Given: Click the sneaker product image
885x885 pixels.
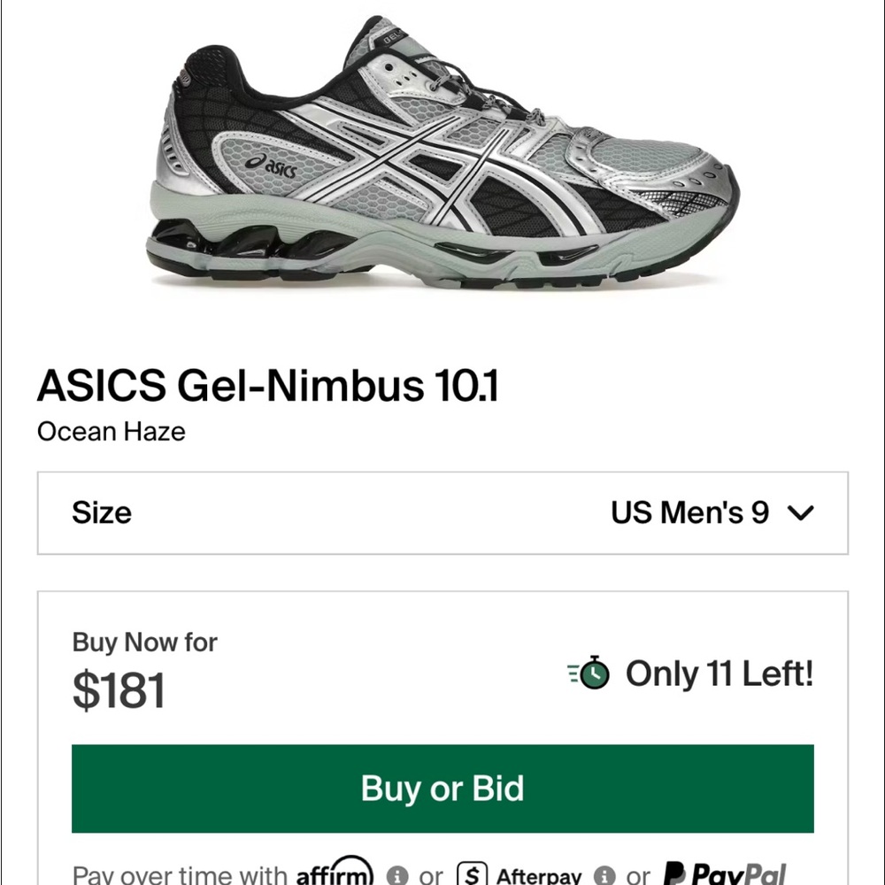Looking at the screenshot, I should click(x=442, y=150).
